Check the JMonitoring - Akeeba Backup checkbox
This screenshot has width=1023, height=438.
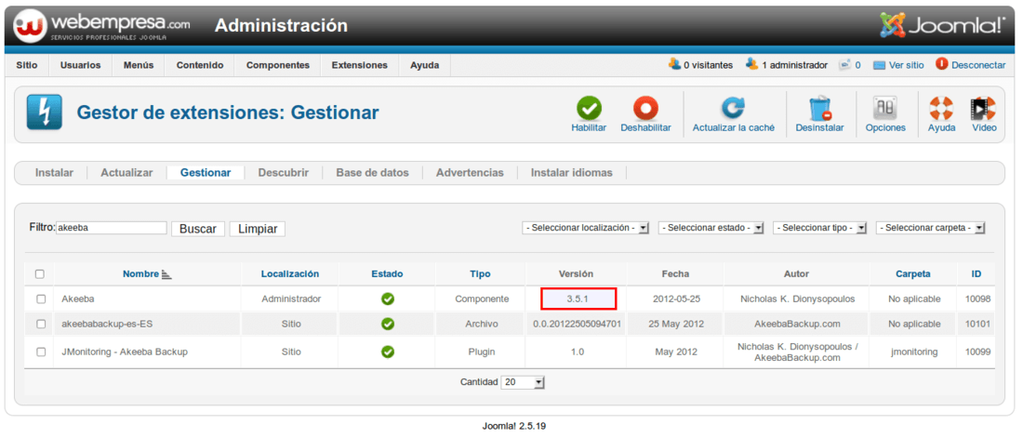click(x=41, y=352)
